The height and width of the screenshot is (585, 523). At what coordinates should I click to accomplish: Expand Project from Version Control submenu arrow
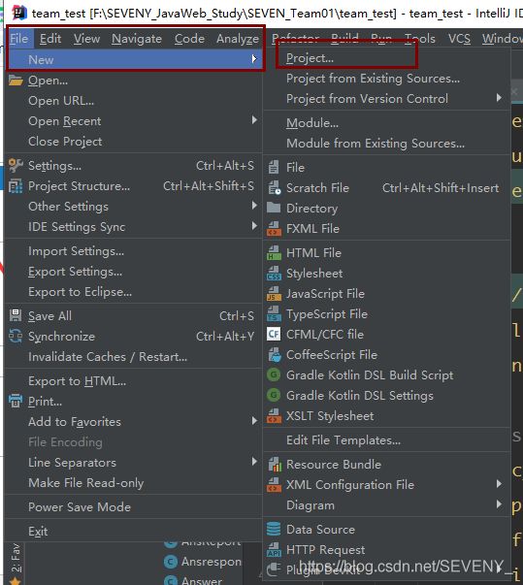pos(499,98)
